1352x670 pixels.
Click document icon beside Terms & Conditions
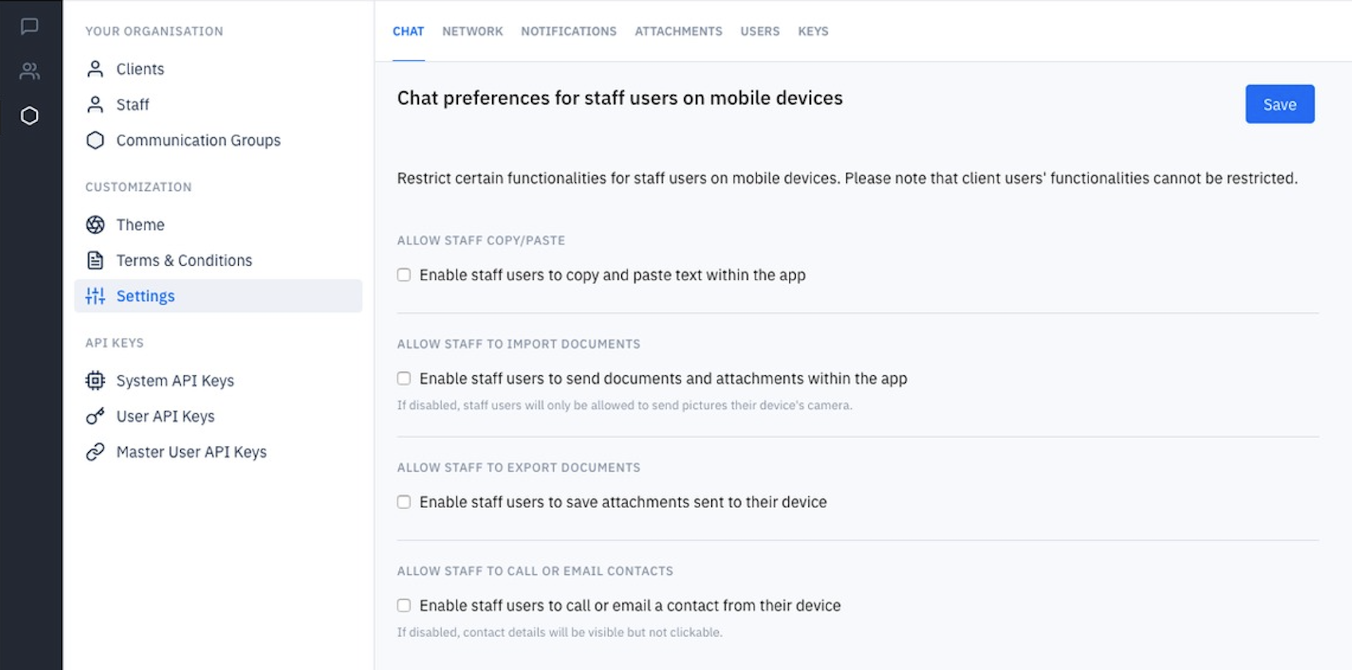pyautogui.click(x=95, y=260)
